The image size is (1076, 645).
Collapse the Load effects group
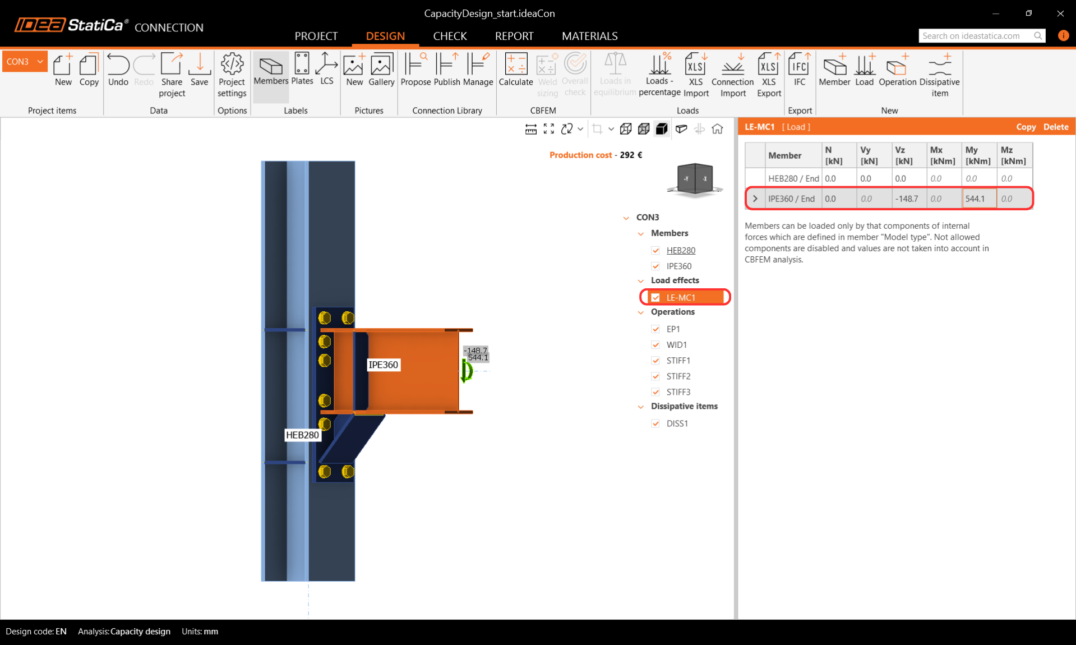pyautogui.click(x=641, y=280)
